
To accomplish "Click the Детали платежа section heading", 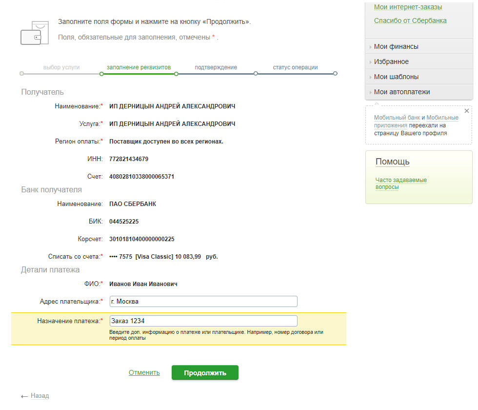I will (x=50, y=269).
